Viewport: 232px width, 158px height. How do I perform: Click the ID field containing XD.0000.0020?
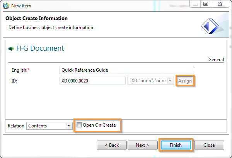(93, 81)
